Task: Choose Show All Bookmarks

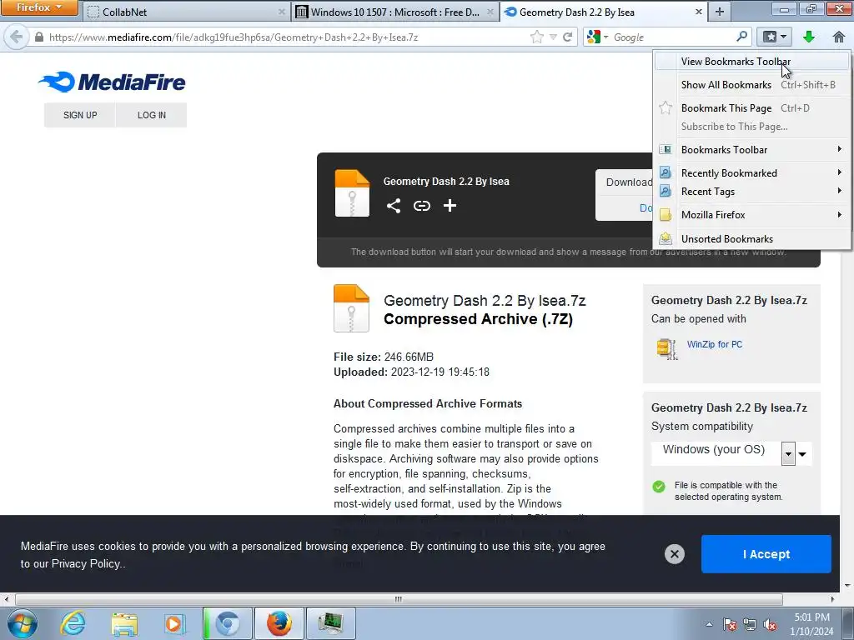Action: click(752, 85)
